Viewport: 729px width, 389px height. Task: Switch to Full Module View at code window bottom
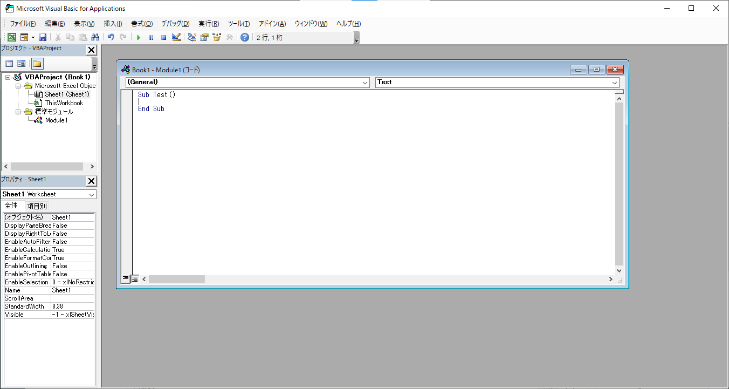tap(135, 279)
